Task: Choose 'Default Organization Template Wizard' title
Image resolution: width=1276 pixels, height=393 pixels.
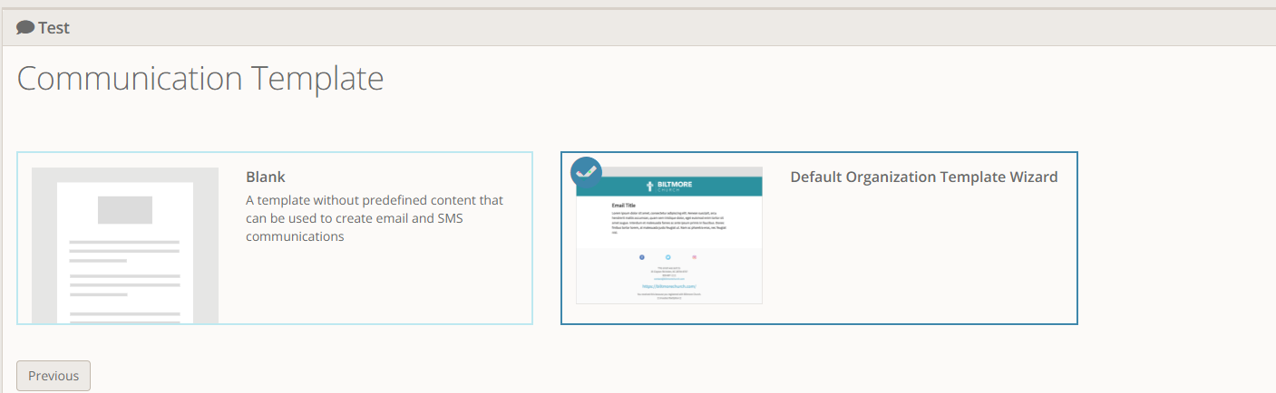Action: (923, 177)
